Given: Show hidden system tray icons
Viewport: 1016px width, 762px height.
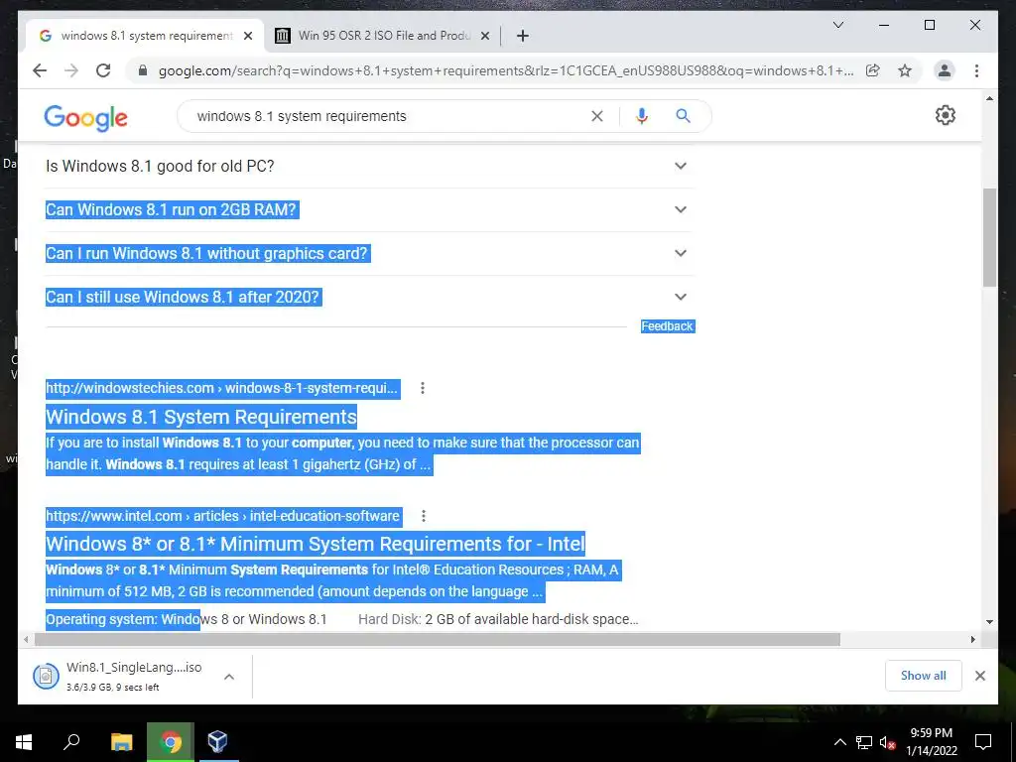Looking at the screenshot, I should tap(839, 742).
